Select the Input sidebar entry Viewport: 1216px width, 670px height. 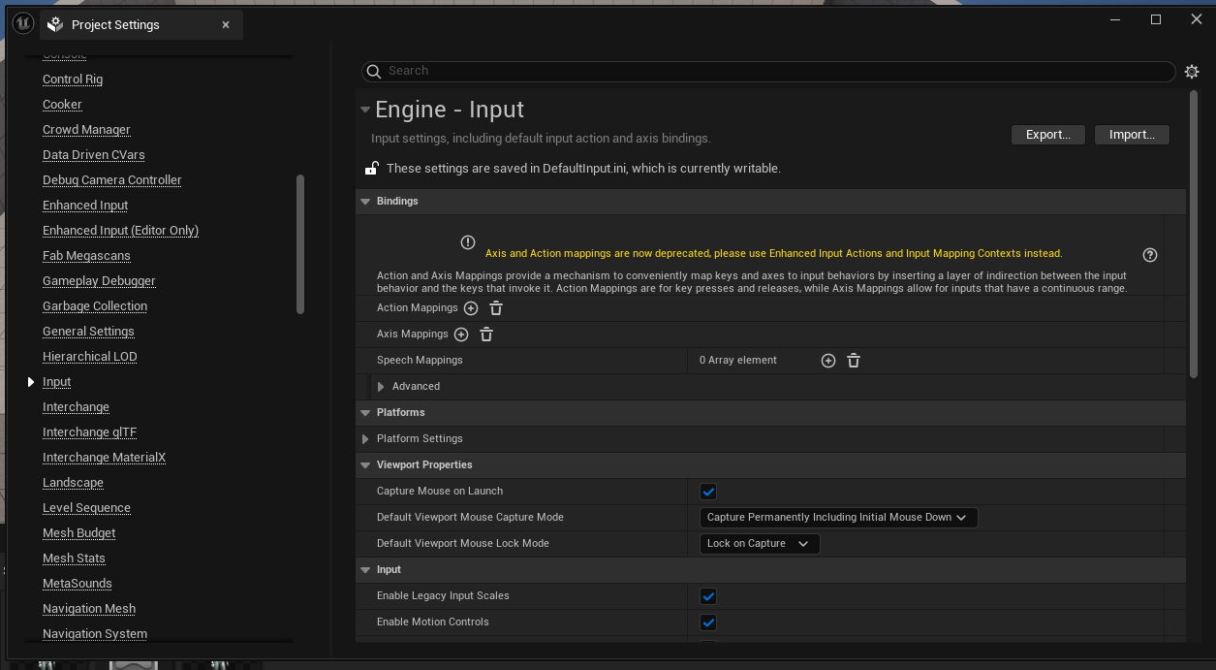pos(57,382)
